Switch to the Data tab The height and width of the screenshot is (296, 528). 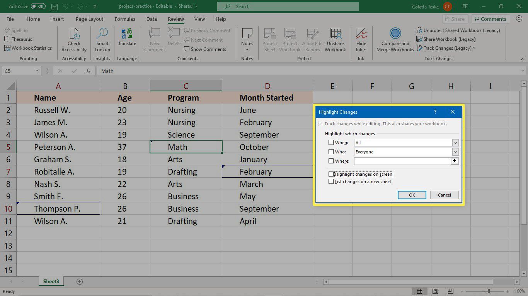coord(152,19)
